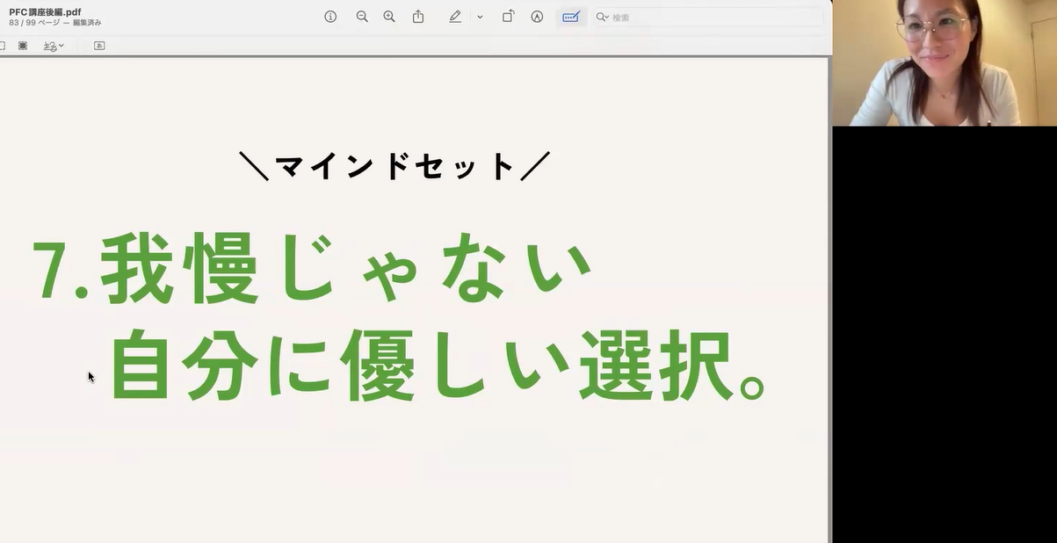Screen dimensions: 1057x543
Task: Click the マインドセット heading on slide
Action: [395, 166]
